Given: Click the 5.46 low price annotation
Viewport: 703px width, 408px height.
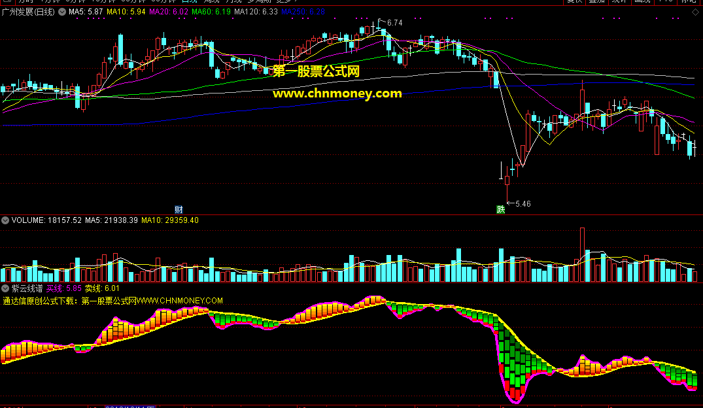Looking at the screenshot, I should pyautogui.click(x=523, y=203).
